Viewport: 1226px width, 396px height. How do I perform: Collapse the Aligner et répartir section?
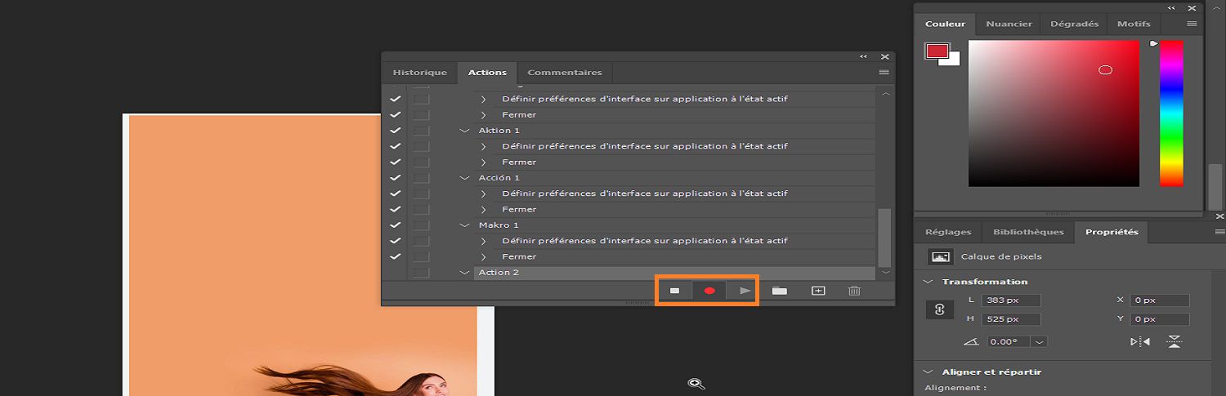point(928,372)
